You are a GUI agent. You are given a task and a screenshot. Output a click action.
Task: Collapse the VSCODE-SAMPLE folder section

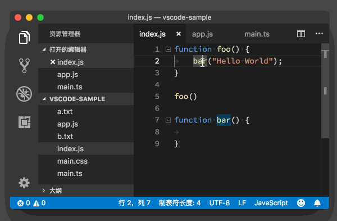coord(44,99)
